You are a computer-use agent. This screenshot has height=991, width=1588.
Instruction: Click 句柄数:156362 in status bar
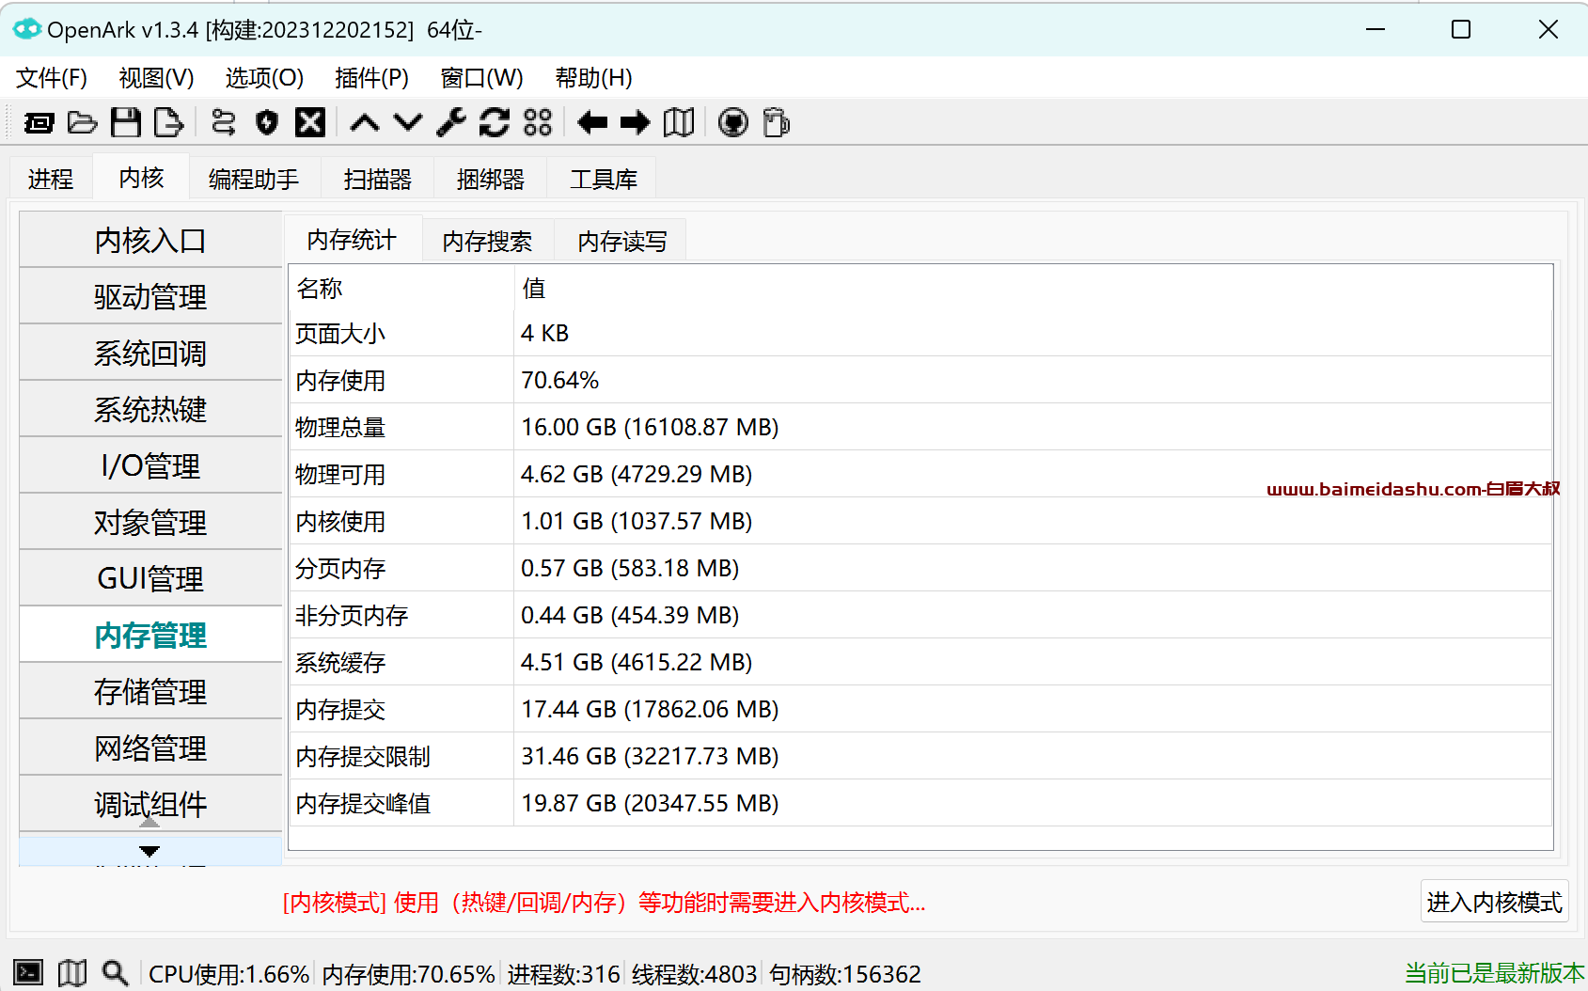pos(844,974)
